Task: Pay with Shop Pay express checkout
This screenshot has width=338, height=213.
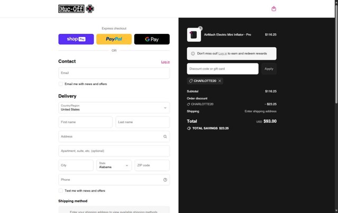Action: pos(76,39)
